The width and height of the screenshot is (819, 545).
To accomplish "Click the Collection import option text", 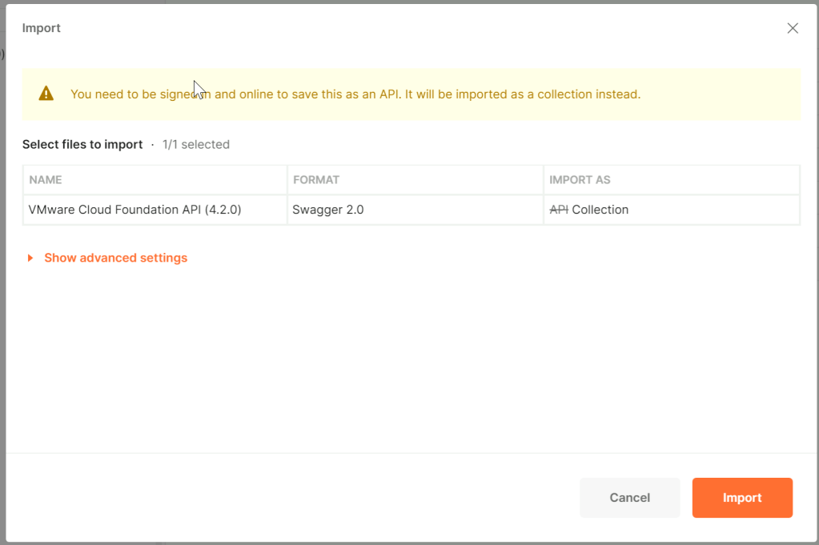I will pos(600,210).
